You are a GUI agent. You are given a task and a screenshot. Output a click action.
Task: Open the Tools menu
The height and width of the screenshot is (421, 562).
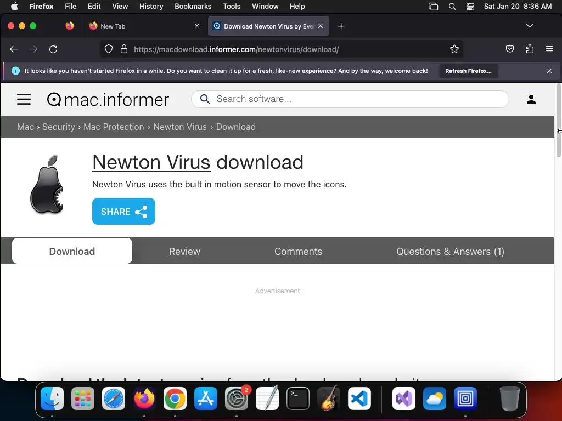(232, 7)
